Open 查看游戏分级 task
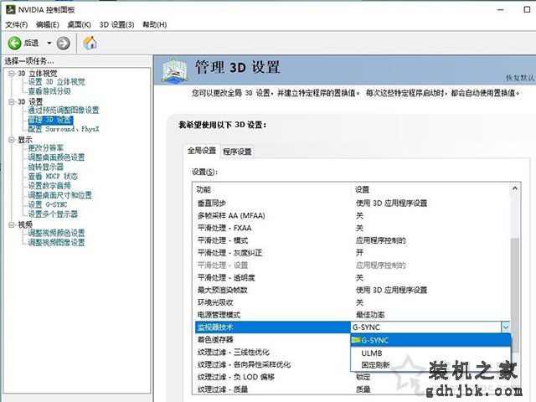Image resolution: width=536 pixels, height=402 pixels. (x=49, y=91)
